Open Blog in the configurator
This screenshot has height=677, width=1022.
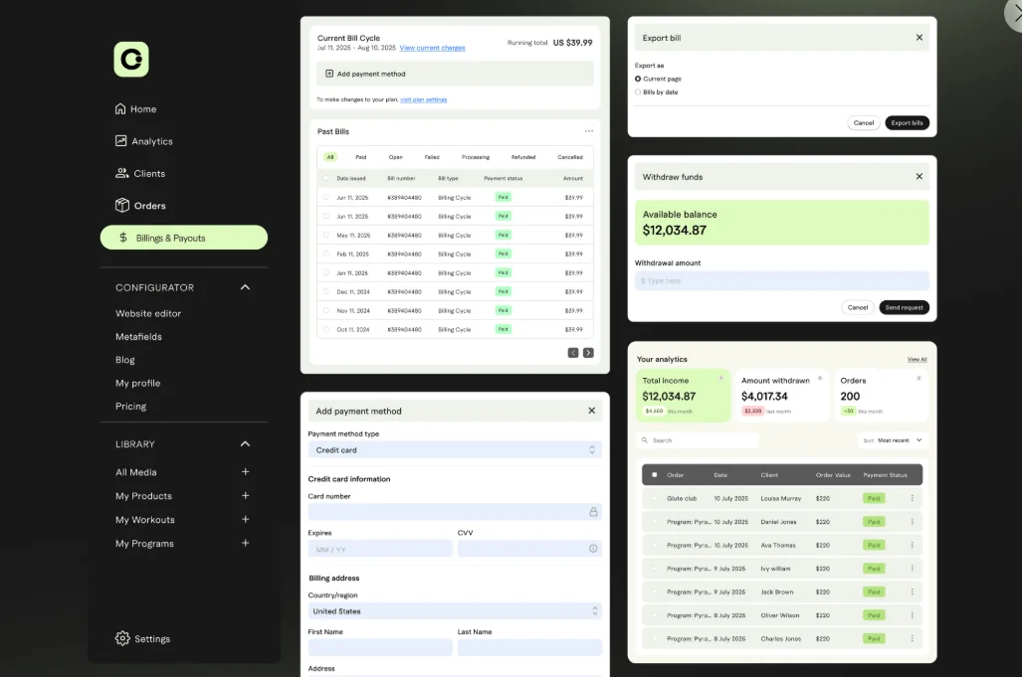tap(125, 360)
